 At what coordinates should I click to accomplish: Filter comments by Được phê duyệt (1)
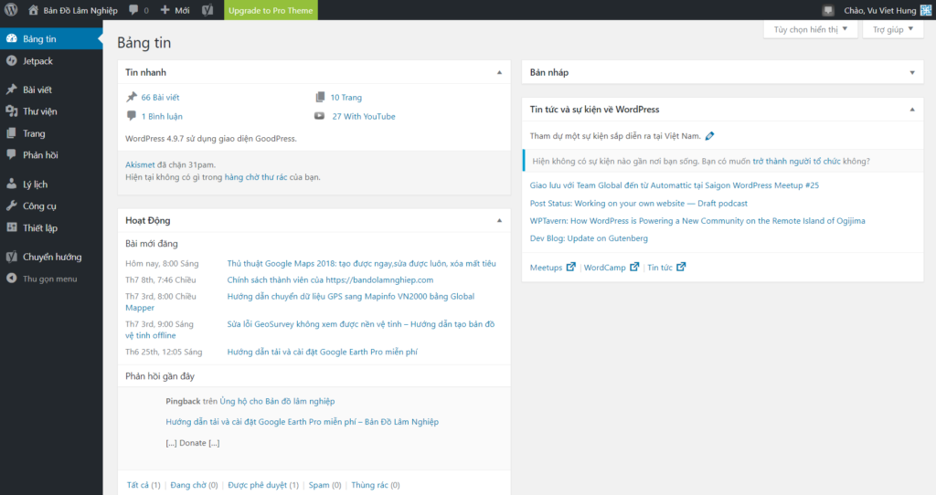click(x=263, y=485)
